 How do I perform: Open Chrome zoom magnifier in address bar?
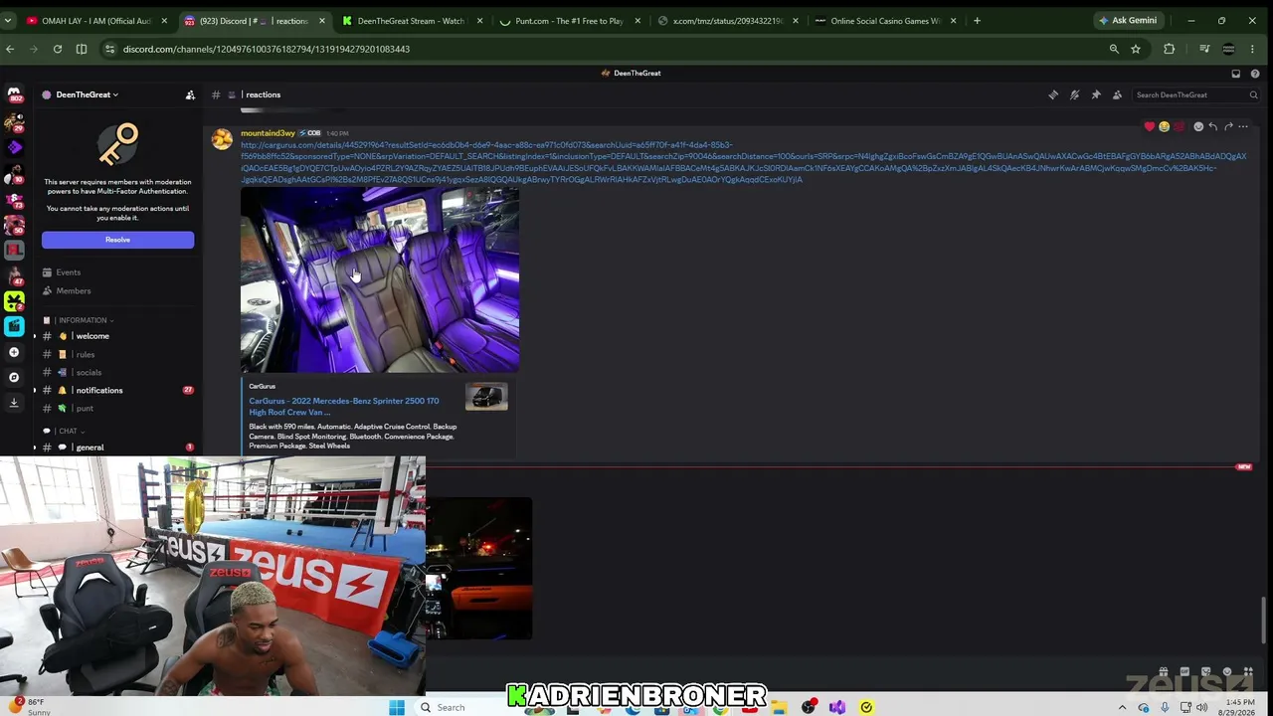click(x=1114, y=49)
